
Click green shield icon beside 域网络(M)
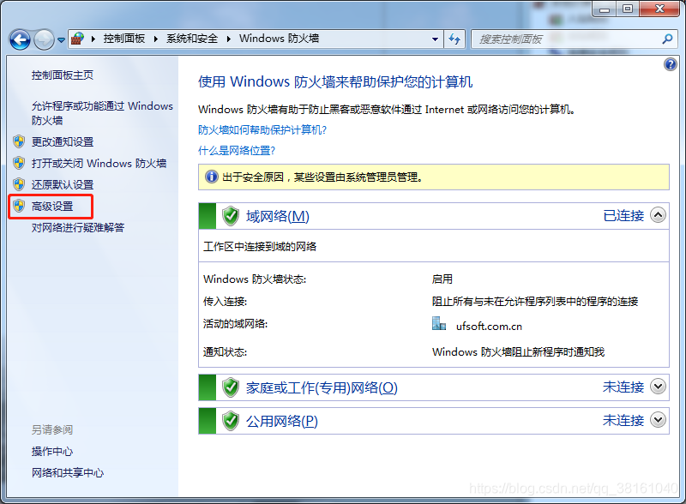click(x=230, y=216)
